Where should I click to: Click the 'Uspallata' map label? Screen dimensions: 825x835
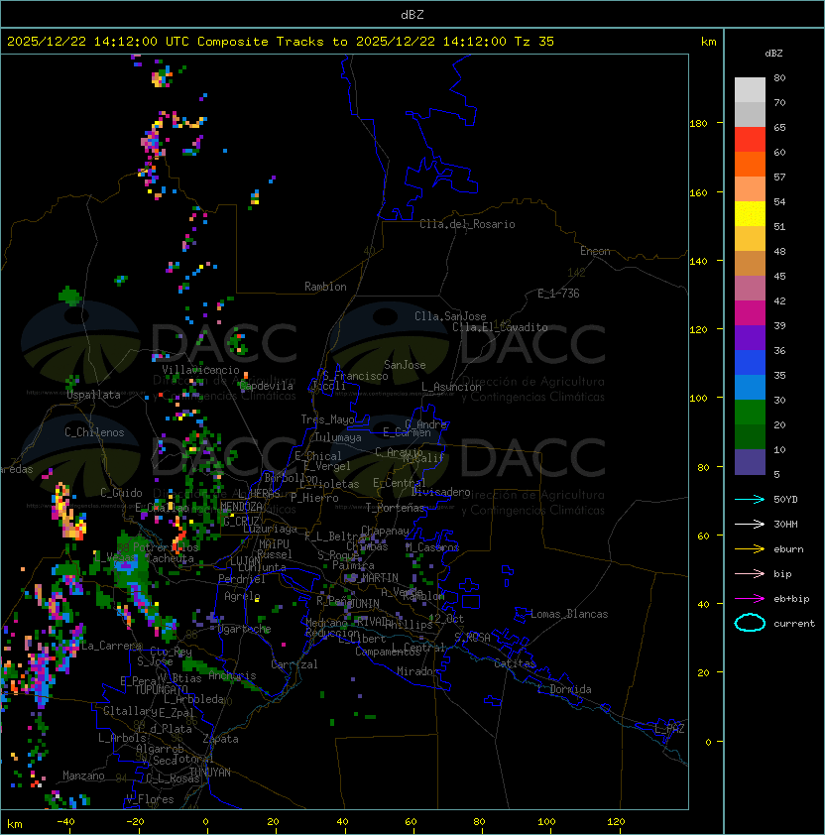click(x=93, y=395)
